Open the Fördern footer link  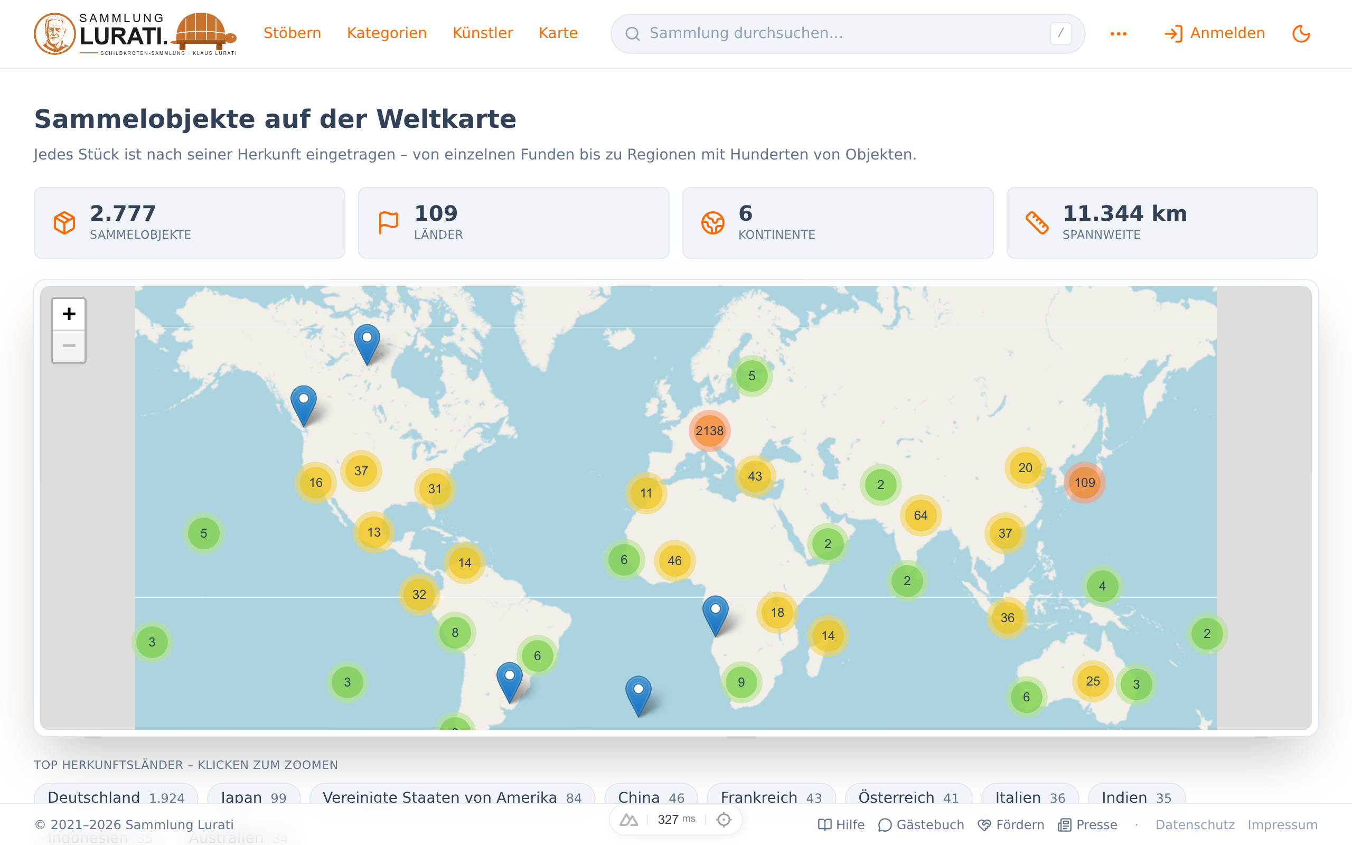pos(1011,825)
